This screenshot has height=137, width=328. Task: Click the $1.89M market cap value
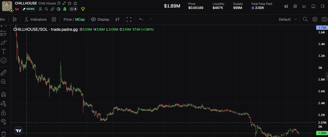pos(172,6)
